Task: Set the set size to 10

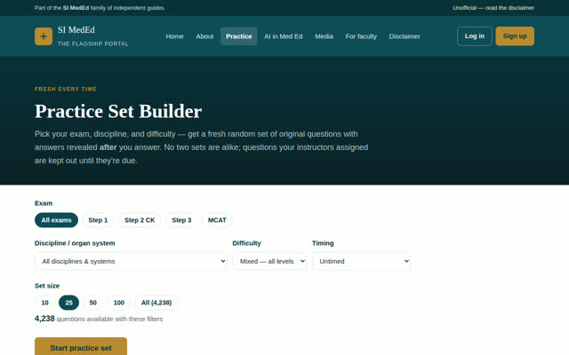Action: click(44, 303)
